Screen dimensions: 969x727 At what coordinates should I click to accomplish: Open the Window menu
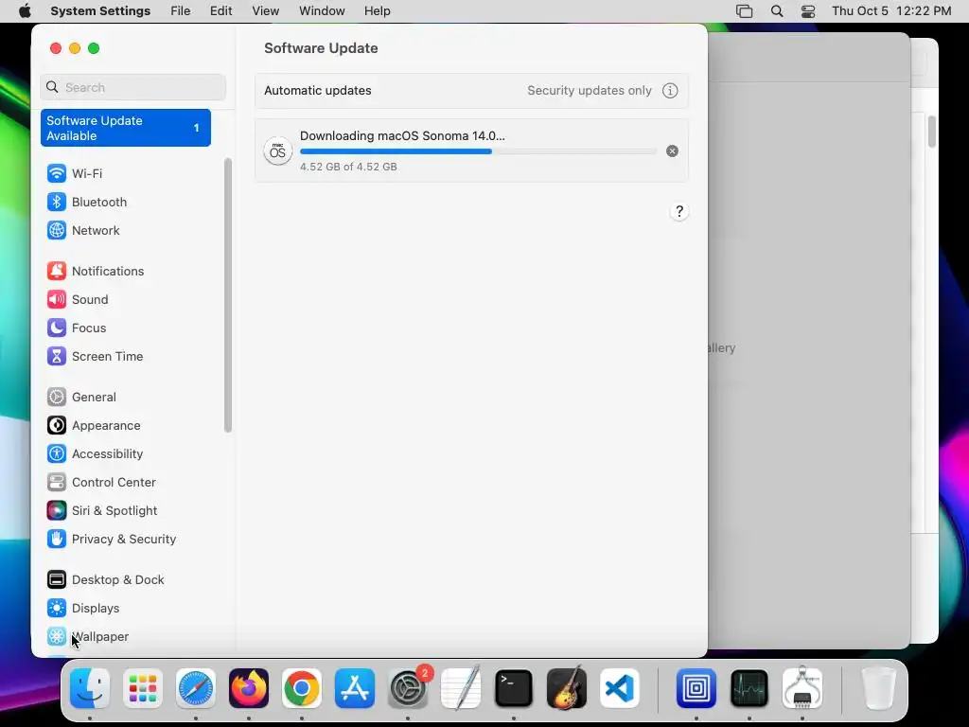coord(322,11)
